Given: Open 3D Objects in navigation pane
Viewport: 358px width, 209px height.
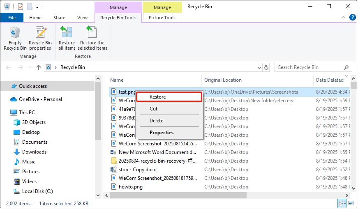Looking at the screenshot, I should coord(34,122).
